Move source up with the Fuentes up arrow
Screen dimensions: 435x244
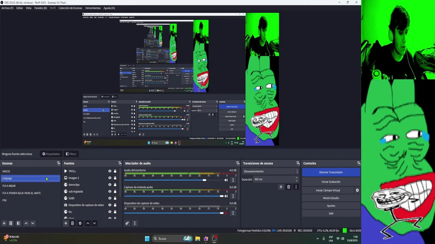88,223
